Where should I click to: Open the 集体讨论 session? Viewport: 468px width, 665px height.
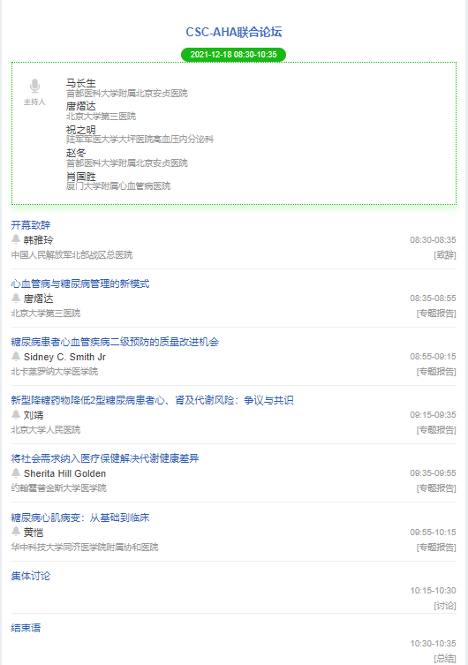pyautogui.click(x=31, y=576)
